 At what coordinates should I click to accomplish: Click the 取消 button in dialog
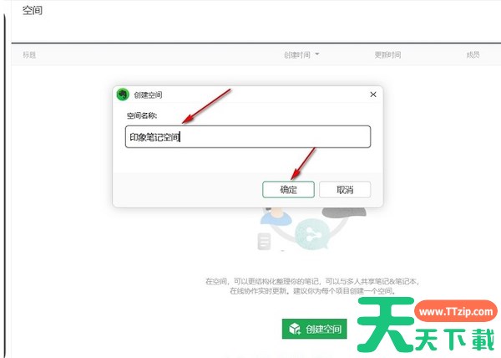click(345, 190)
